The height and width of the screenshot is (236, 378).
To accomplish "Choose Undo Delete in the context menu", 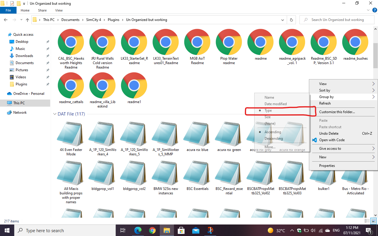I will pos(344,134).
